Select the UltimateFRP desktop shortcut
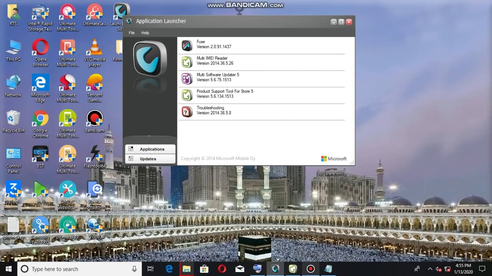Screen dimensions: 492x276 (68, 228)
